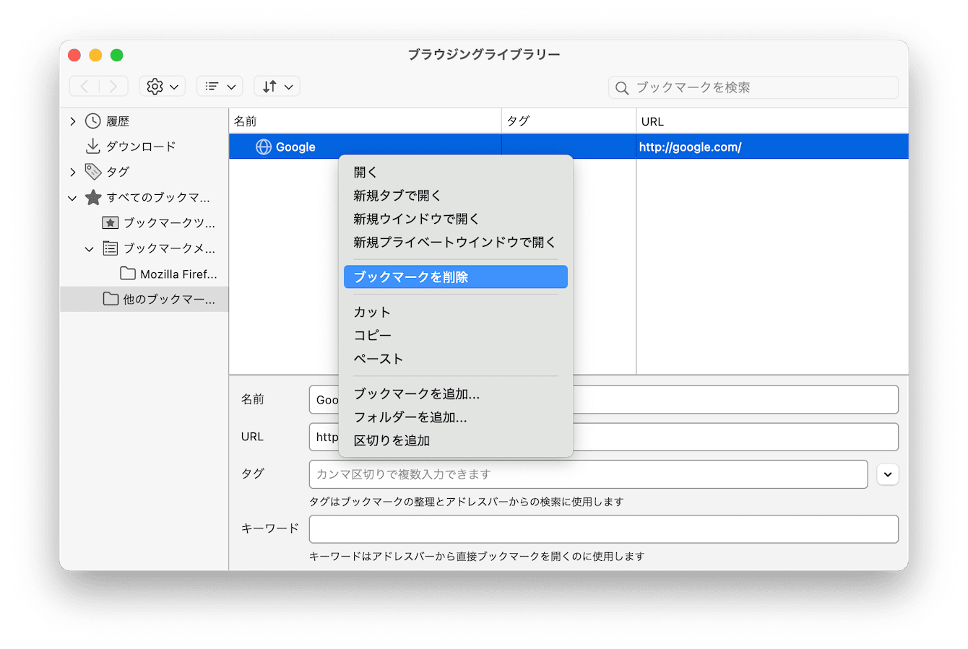Focus the ブックマークを検索 search field

753,87
